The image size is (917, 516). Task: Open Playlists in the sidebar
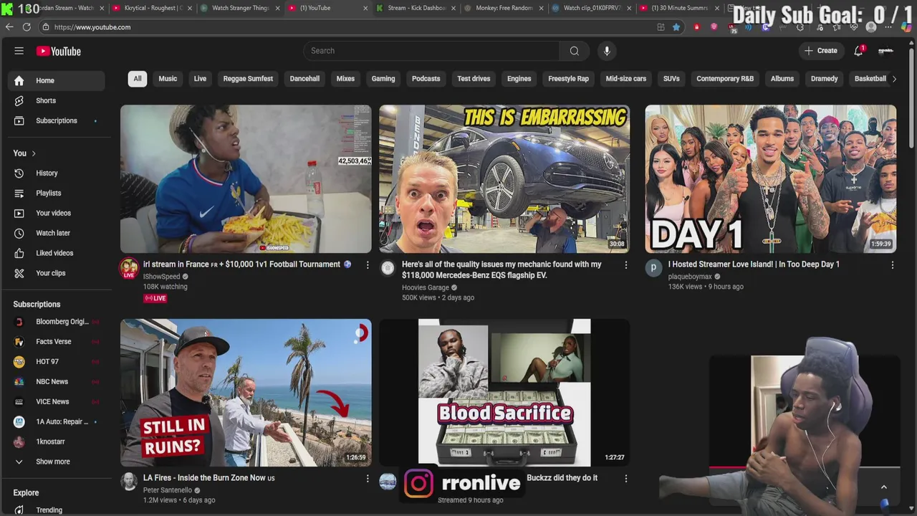tap(57, 193)
